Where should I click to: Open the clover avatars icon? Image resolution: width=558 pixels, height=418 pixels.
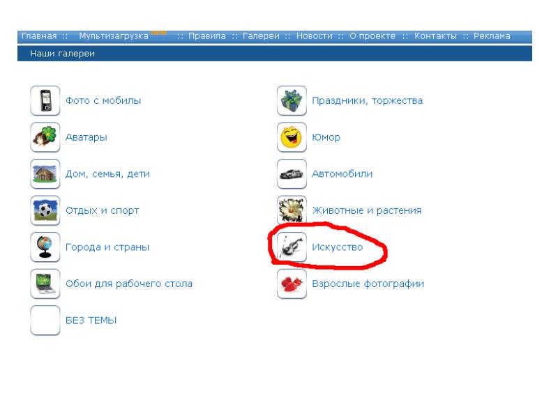(45, 137)
